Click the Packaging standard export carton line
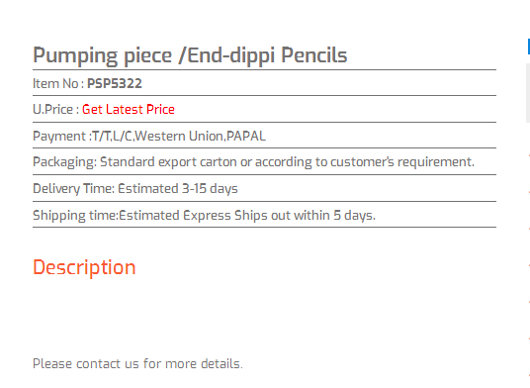Screen dimensions: 530x388 point(253,162)
